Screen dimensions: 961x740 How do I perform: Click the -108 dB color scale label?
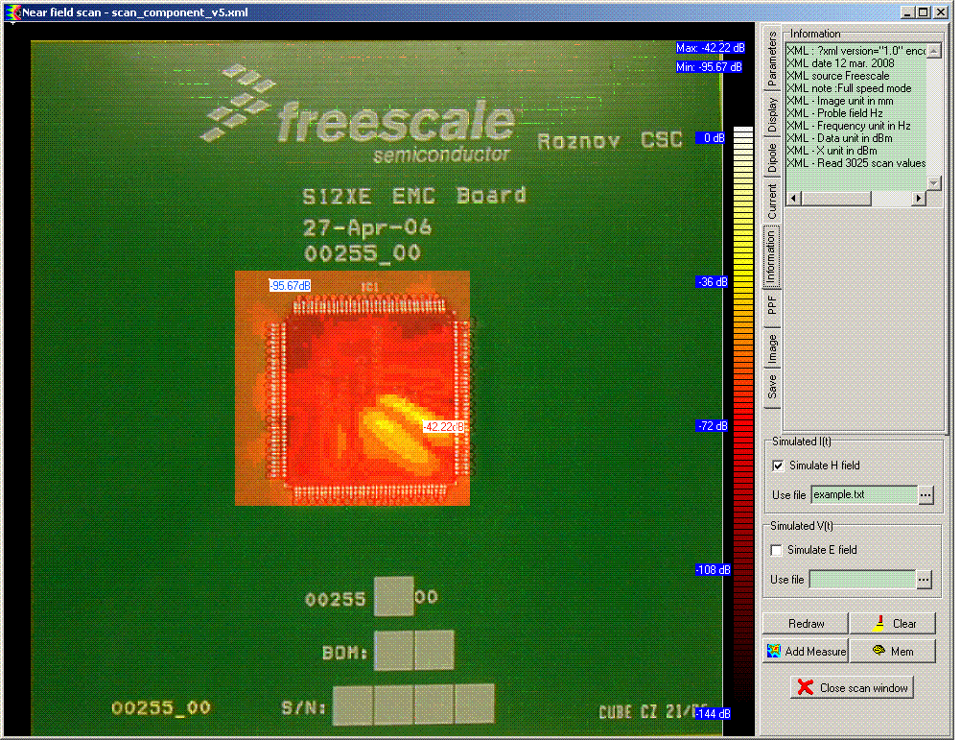713,569
